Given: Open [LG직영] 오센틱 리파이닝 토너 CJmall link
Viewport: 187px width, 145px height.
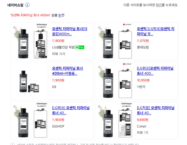Looking at the screenshot, I should (x=155, y=110).
